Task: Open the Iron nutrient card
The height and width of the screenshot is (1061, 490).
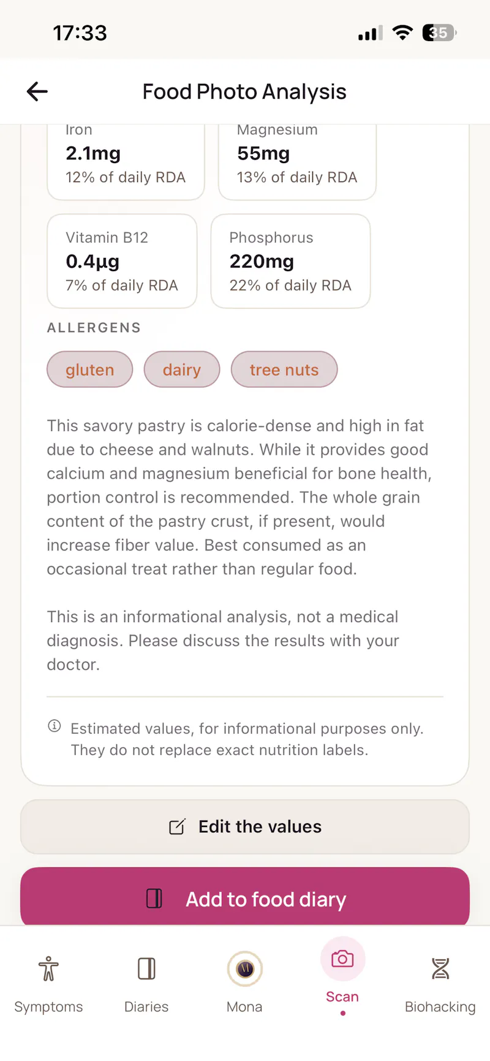Action: tap(126, 162)
